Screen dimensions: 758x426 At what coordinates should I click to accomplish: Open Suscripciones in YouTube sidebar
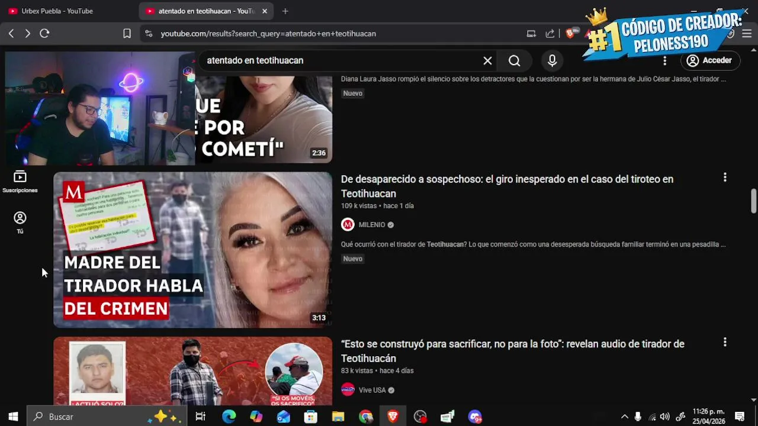(x=20, y=182)
